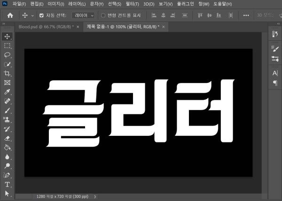This screenshot has height=201, width=282.
Task: Open the History panel icon
Action: coord(275,34)
